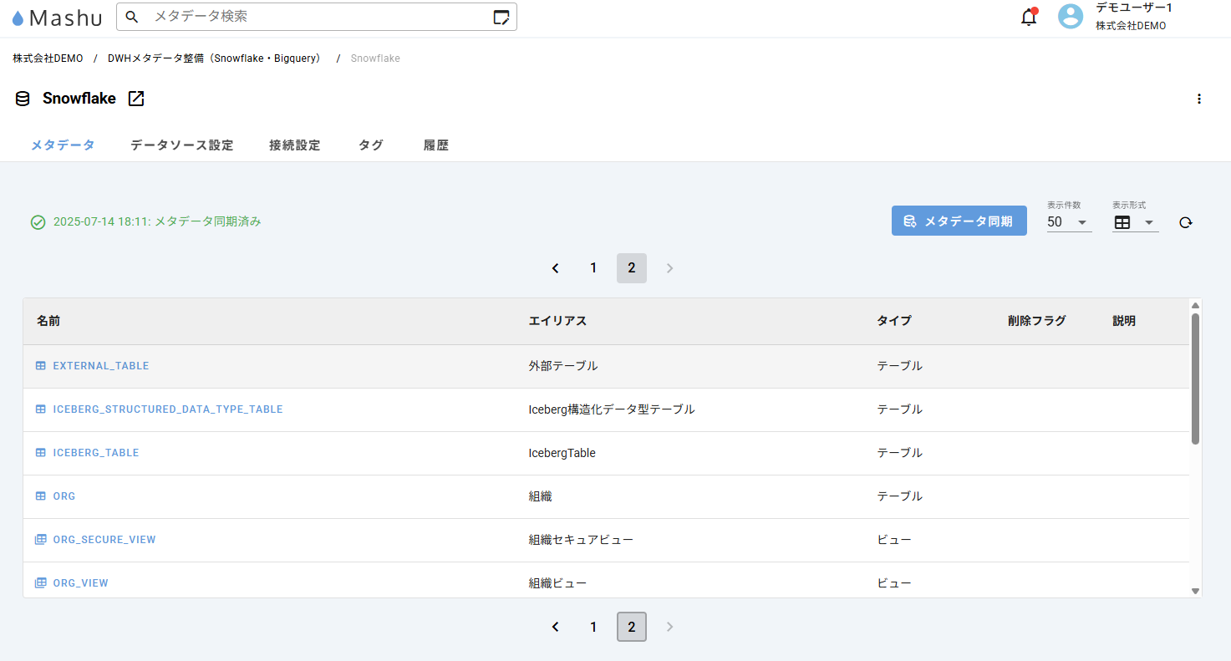Click the エイリアス column header
1231x661 pixels.
tap(557, 321)
